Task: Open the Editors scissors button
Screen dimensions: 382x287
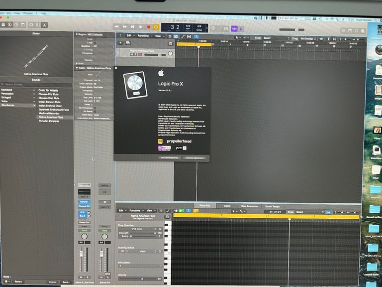Action: tap(44, 25)
